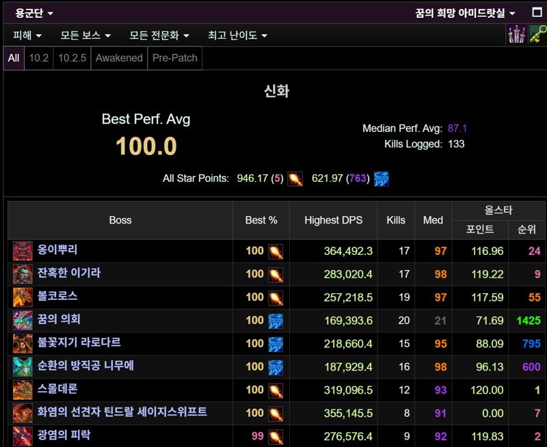Click the 잔혹한 이기라 boss portrait icon

pyautogui.click(x=23, y=274)
